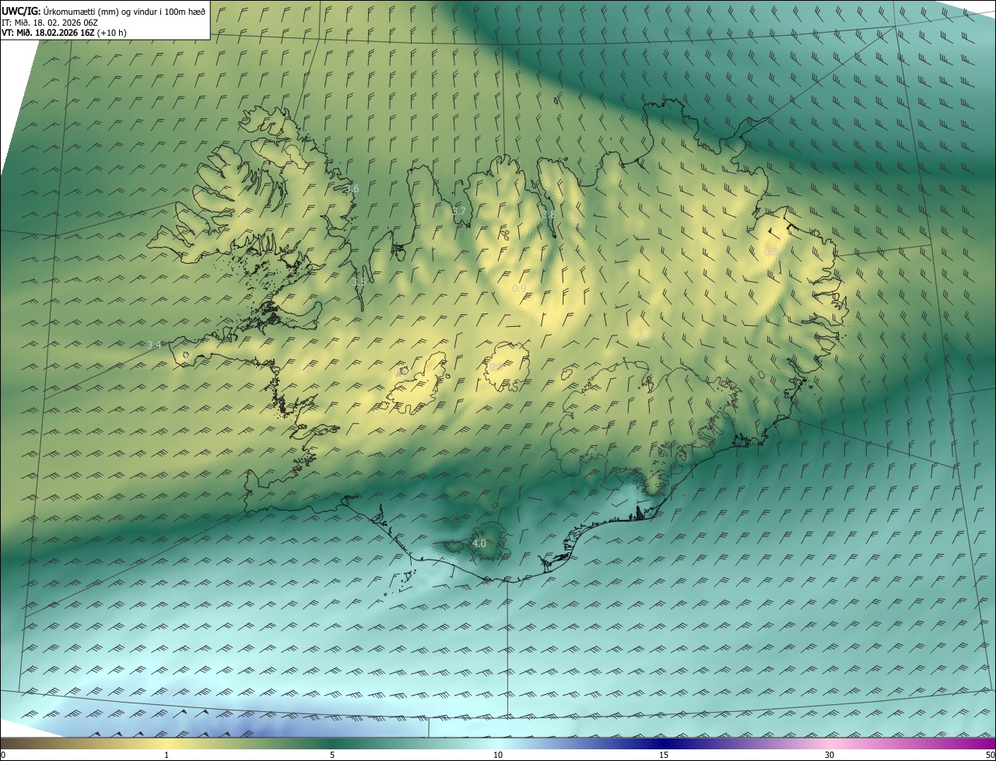The height and width of the screenshot is (761, 996).
Task: Click the 3.5 value label beside the western bay
Action: 358,283
